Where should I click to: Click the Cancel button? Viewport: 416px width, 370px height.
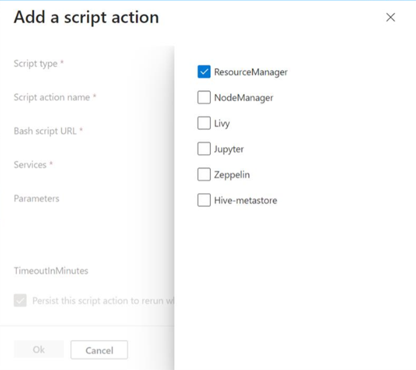[99, 350]
